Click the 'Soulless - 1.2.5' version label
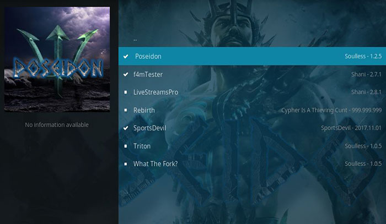386x224 pixels. tap(363, 56)
